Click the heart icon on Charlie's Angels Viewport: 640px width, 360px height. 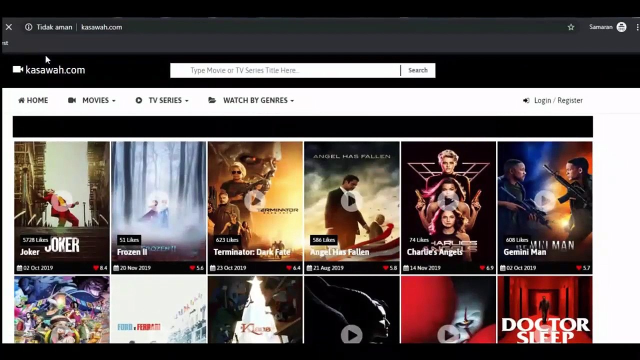point(482,268)
